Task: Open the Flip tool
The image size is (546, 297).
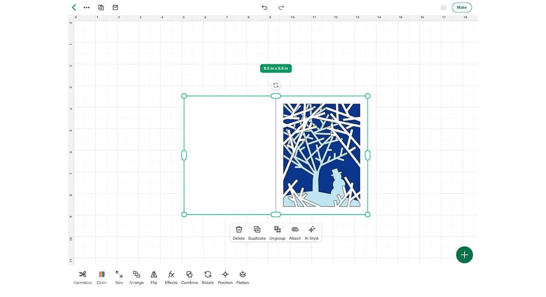Action: tap(154, 277)
